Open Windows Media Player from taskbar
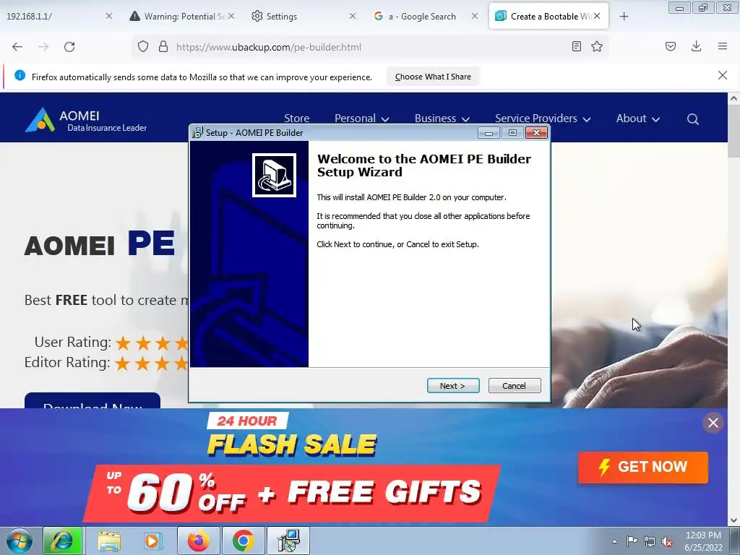Screen dimensions: 740x555 (x=152, y=541)
